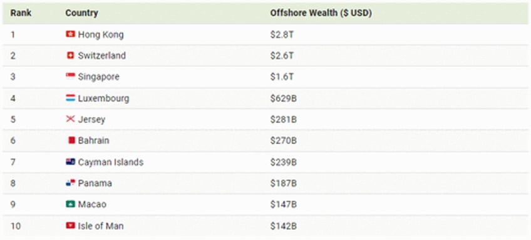Click the Luxembourg flag icon
The height and width of the screenshot is (240, 531).
coord(70,98)
